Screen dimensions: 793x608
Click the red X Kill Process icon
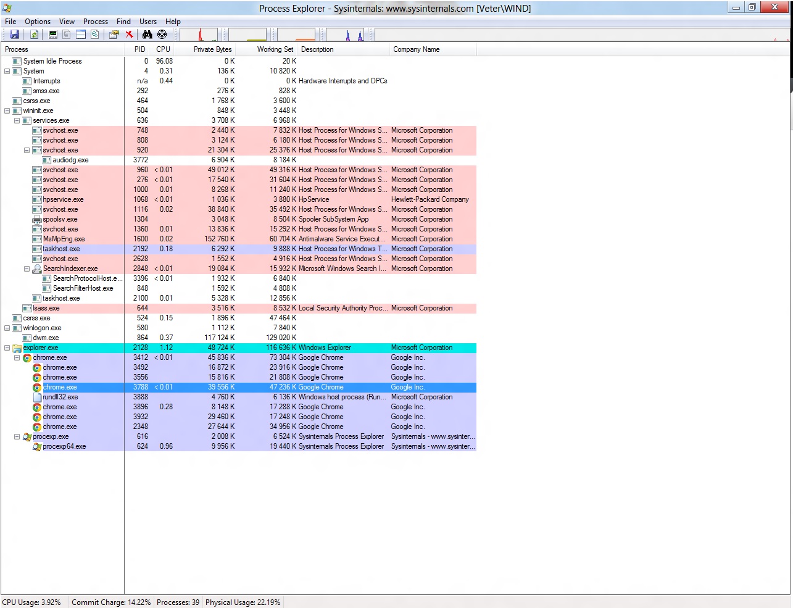pyautogui.click(x=129, y=35)
